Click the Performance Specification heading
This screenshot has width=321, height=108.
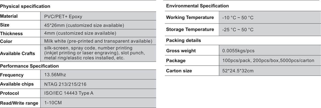point(29,66)
